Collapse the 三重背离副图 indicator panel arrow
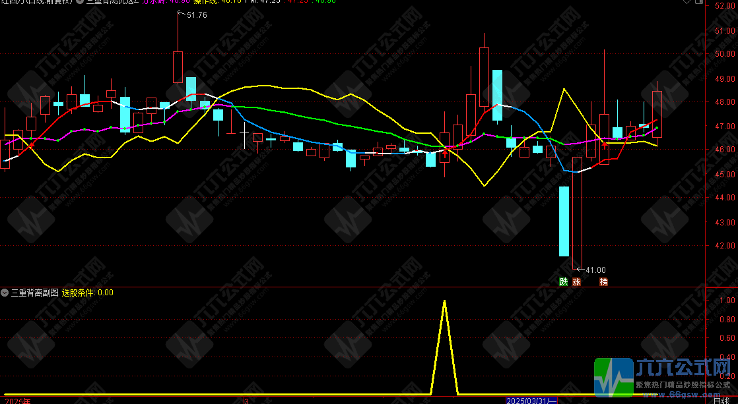The height and width of the screenshot is (404, 738). coord(5,293)
